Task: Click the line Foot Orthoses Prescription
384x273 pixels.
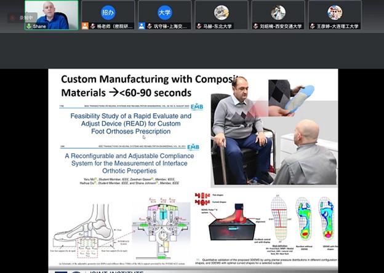Action: pos(131,132)
